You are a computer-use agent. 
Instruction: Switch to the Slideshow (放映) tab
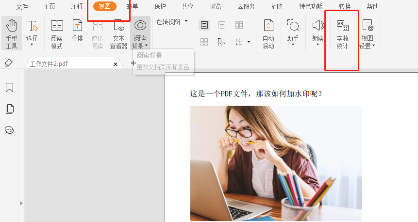(x=277, y=7)
